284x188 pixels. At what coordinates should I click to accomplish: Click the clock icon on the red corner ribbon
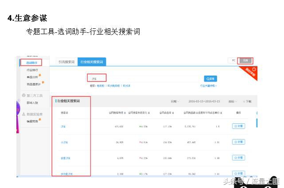[x=254, y=69]
